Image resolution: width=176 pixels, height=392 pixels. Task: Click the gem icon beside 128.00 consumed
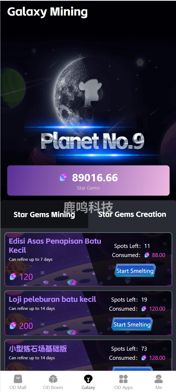[x=144, y=358]
